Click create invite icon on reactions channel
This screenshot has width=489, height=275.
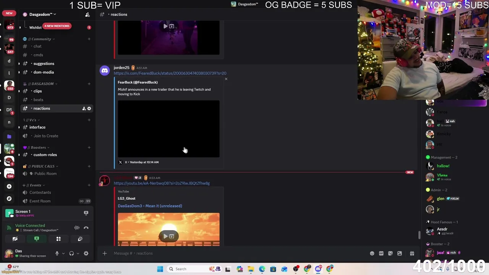pyautogui.click(x=84, y=108)
